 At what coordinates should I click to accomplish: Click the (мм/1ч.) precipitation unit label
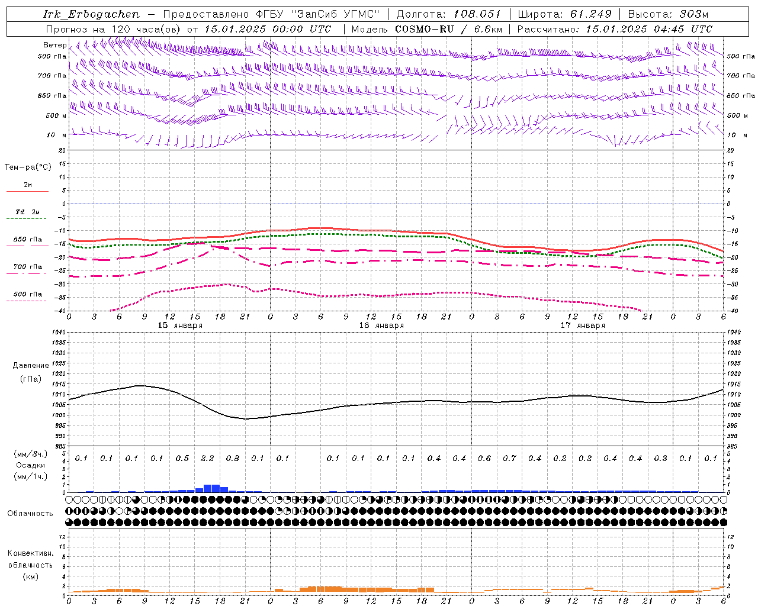[31, 477]
